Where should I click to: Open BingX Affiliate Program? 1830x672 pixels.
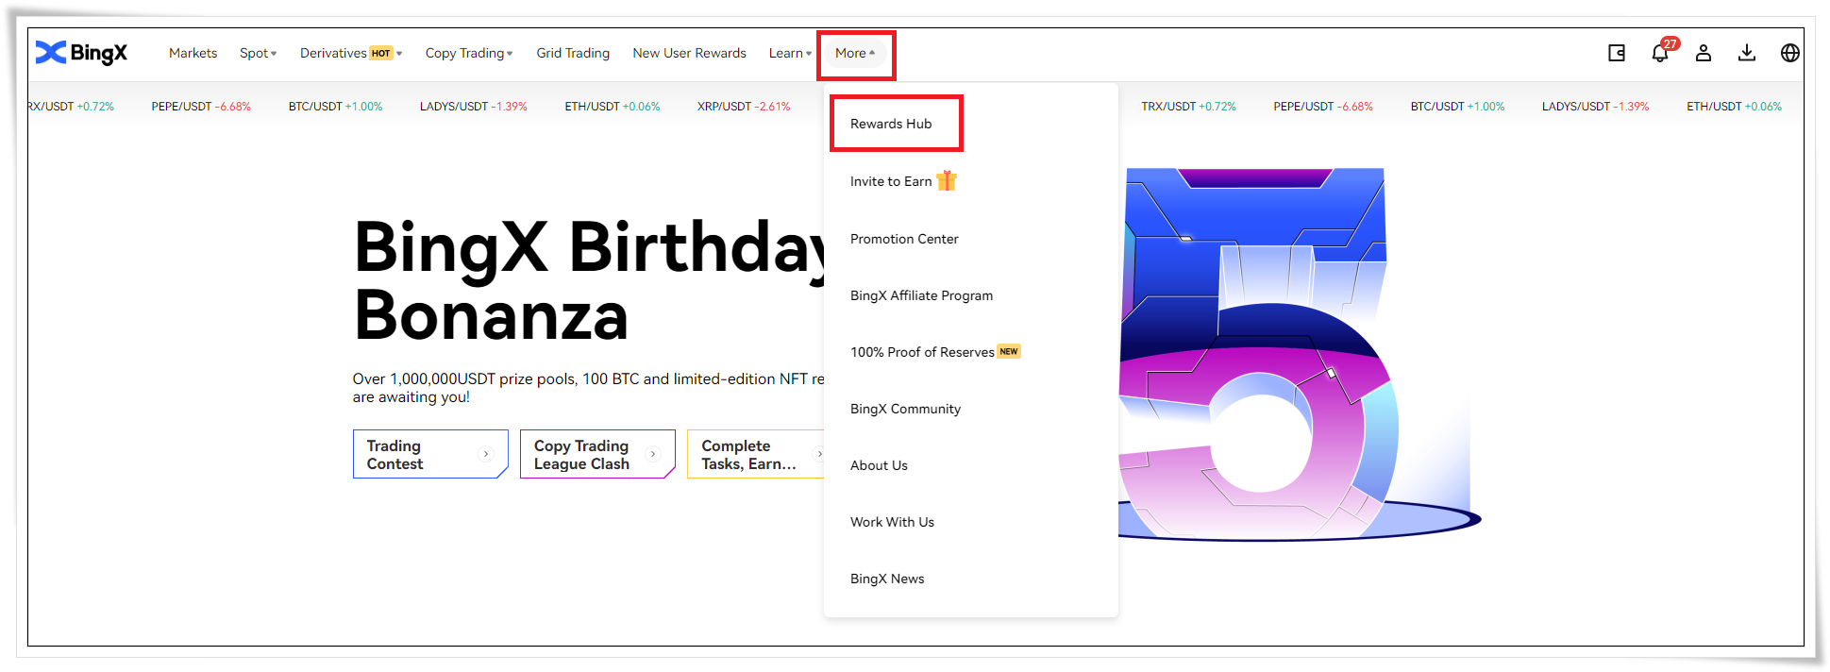[921, 295]
